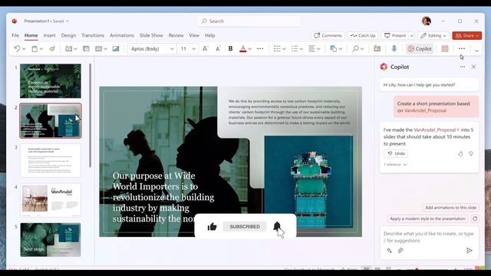The width and height of the screenshot is (491, 276).
Task: Select slide 1 thumbnail
Action: 51,81
